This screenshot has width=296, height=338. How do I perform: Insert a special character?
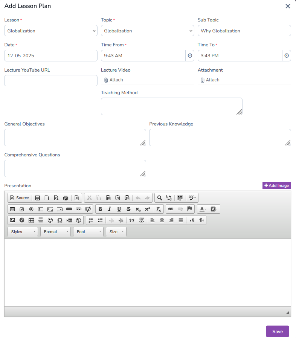60,220
